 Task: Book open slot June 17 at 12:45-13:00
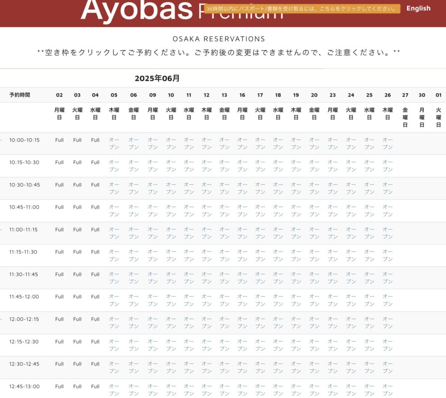tap(260, 390)
